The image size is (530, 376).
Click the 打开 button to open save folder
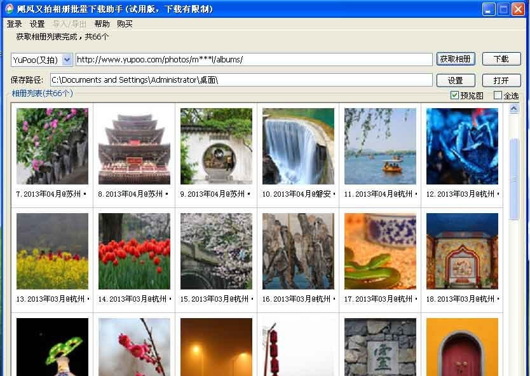click(x=501, y=80)
